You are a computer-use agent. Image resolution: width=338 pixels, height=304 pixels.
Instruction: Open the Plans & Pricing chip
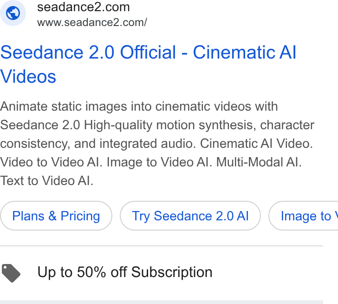coord(56,216)
